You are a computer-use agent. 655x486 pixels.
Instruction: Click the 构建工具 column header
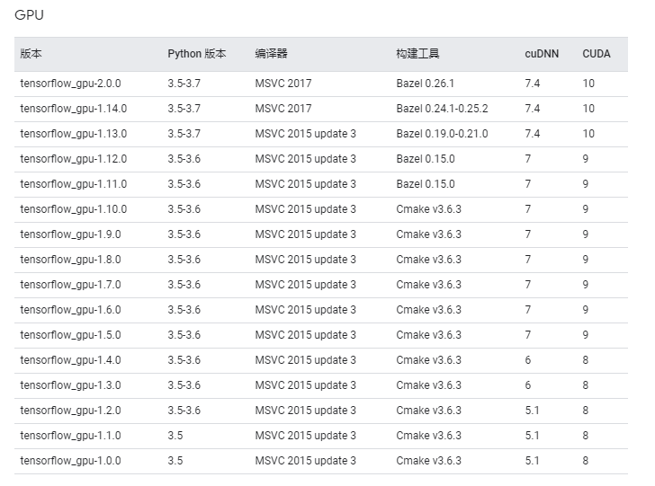pos(417,54)
